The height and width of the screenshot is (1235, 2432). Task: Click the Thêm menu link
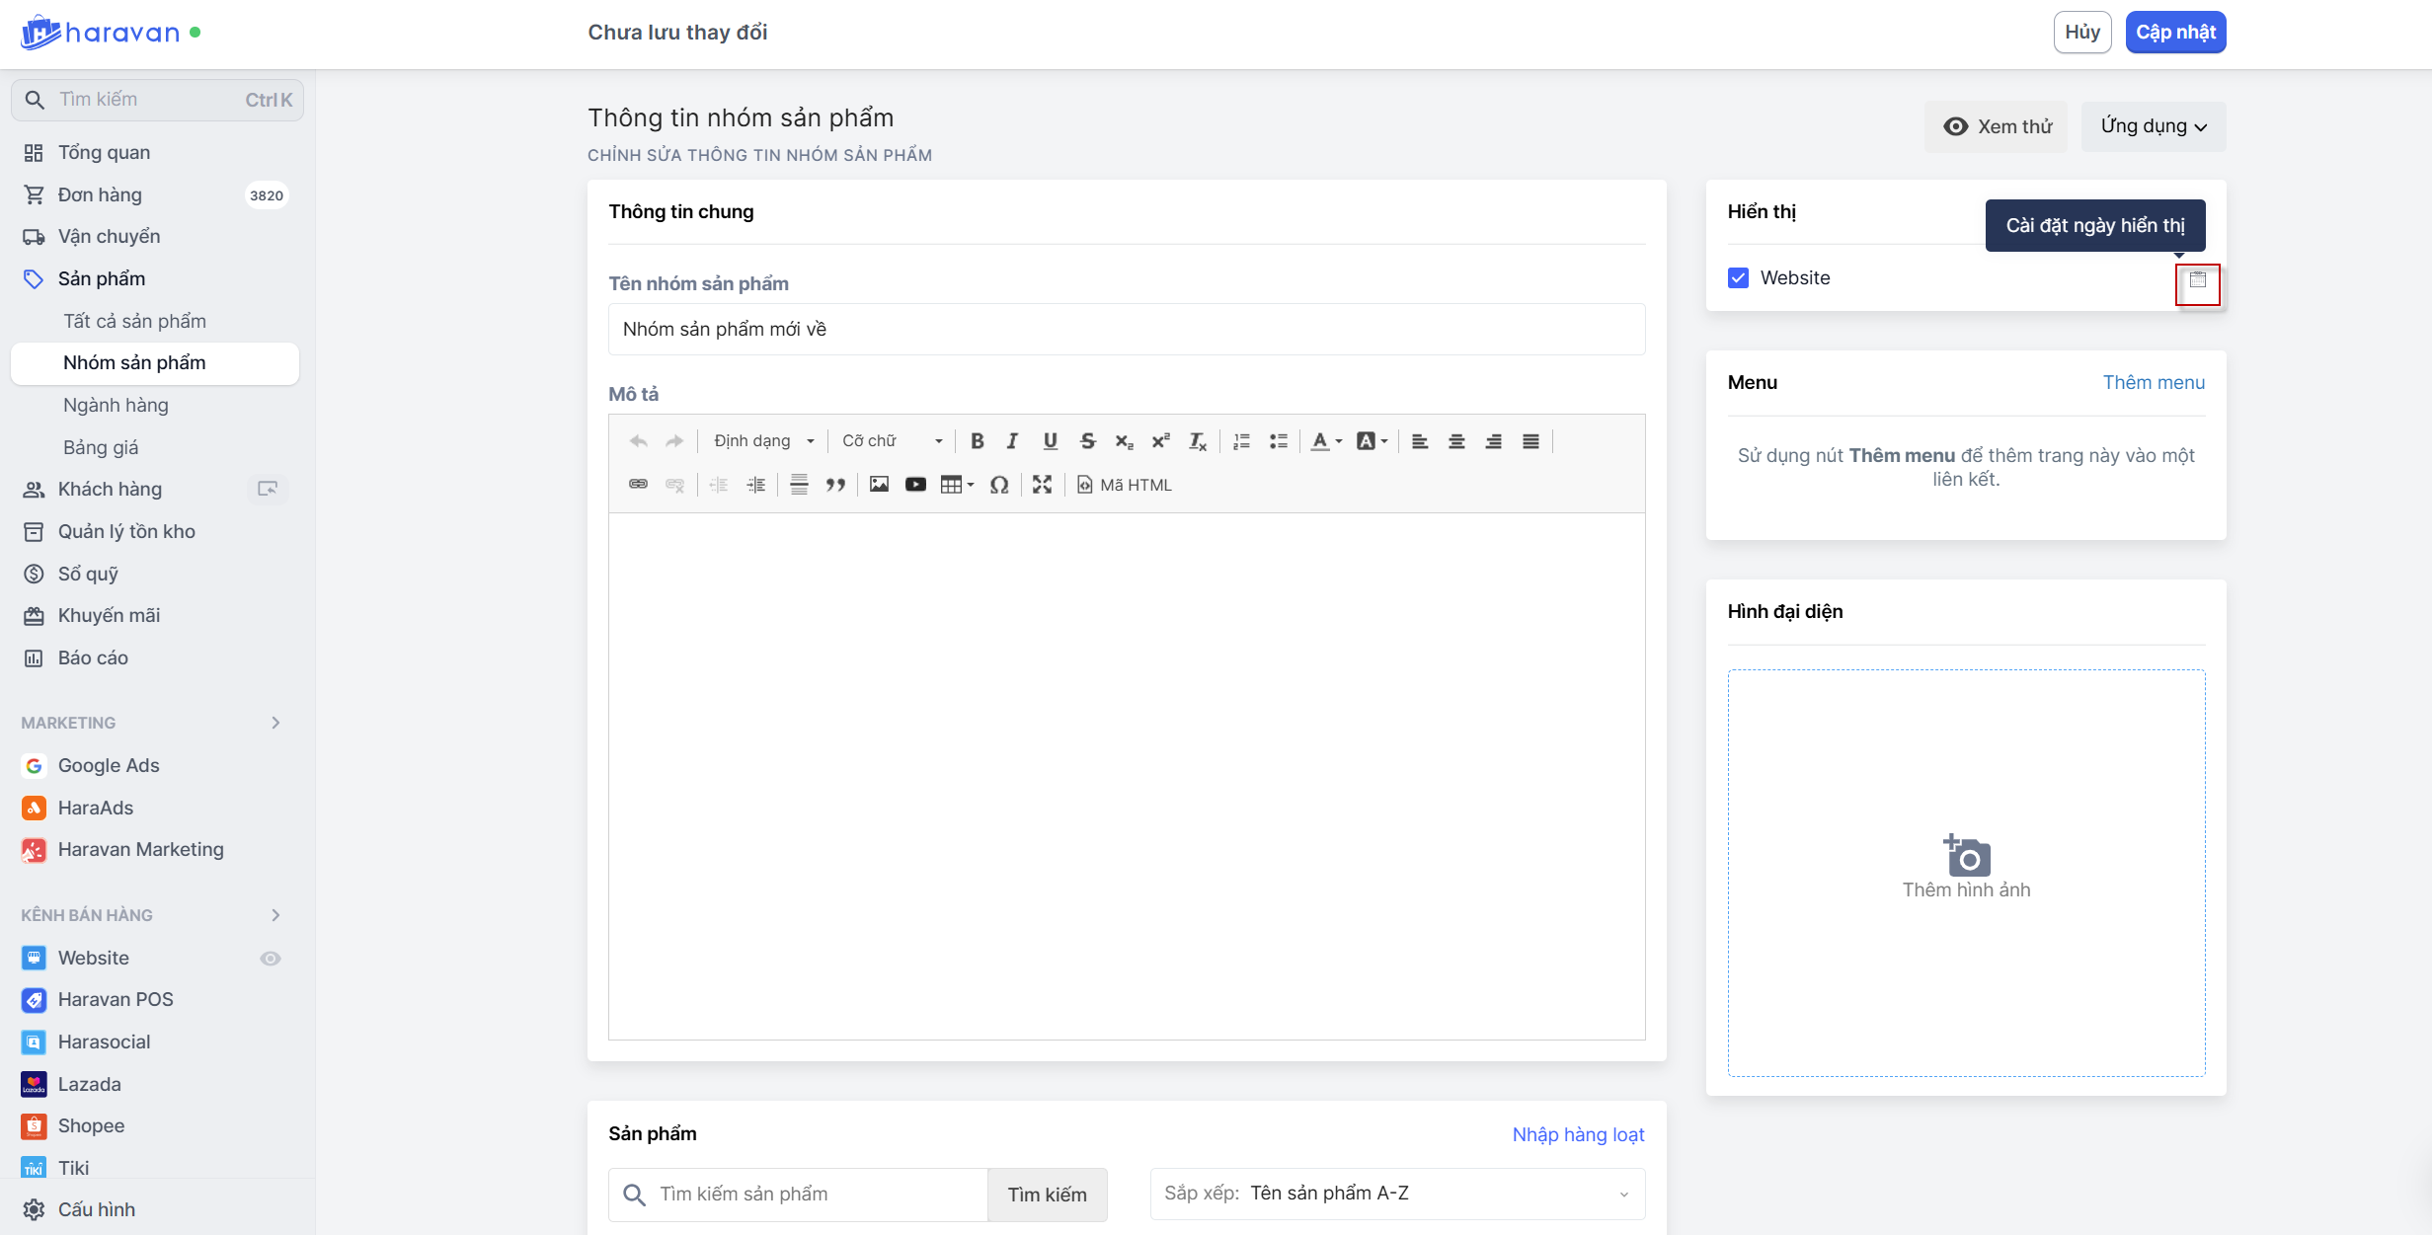(2153, 383)
